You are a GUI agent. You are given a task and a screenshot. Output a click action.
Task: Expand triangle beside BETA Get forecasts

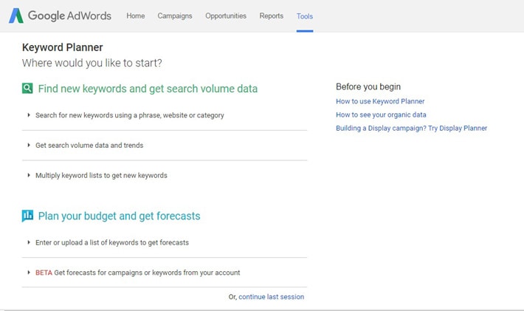(29, 273)
